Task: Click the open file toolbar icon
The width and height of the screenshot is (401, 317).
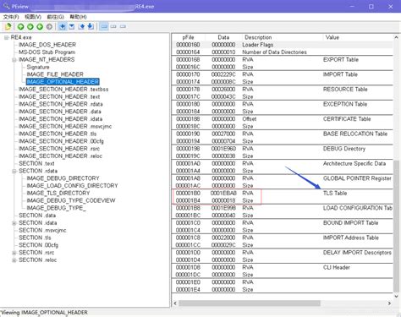Action: 8,27
